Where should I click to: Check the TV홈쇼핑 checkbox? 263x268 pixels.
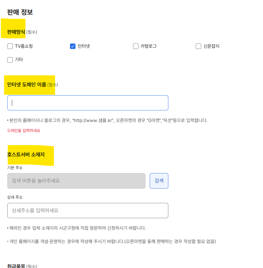10,46
